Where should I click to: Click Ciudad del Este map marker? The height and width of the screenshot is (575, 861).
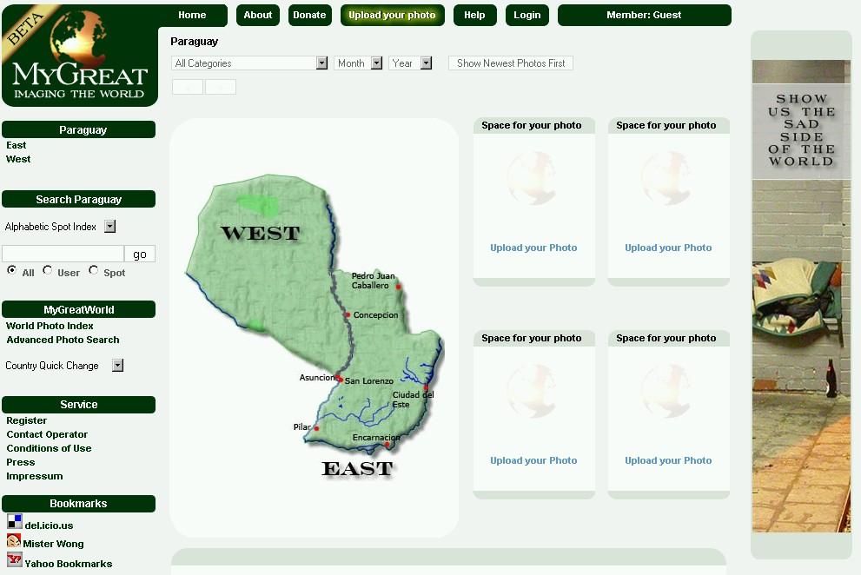click(x=426, y=387)
